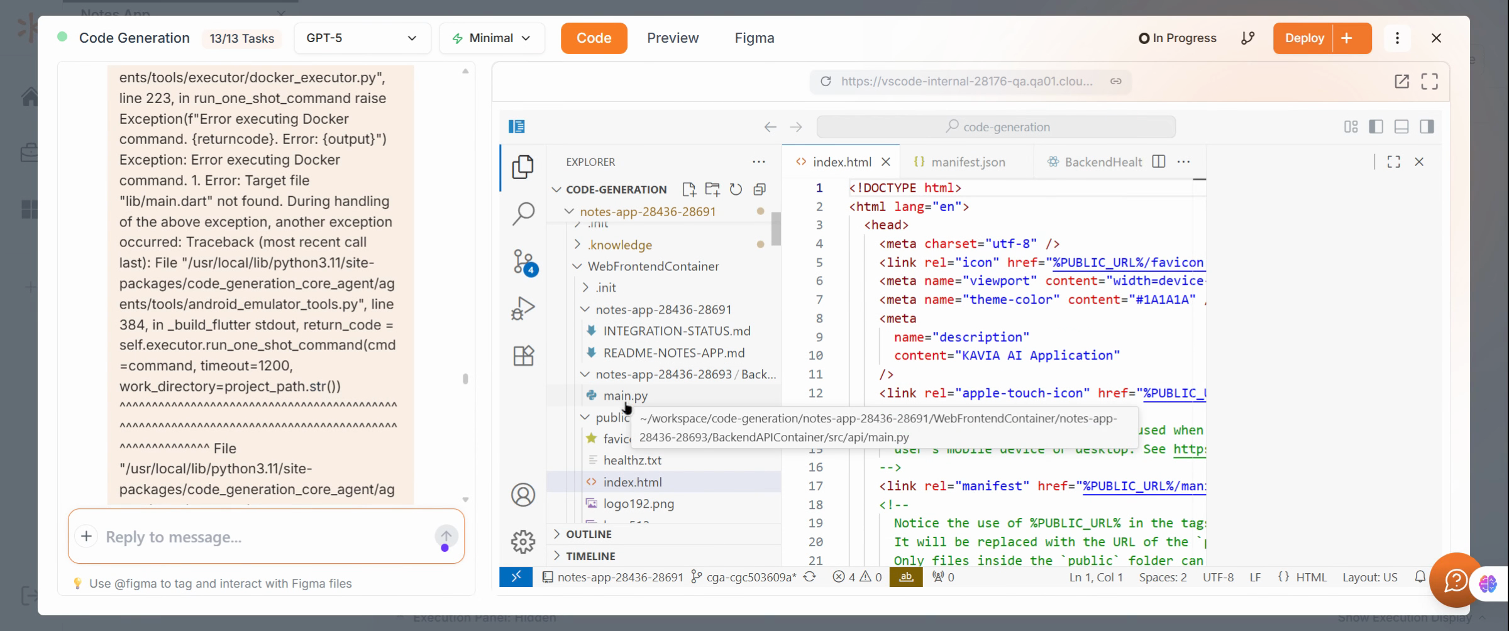1509x631 pixels.
Task: Collapse notes-app-28436-28693 / Back... folder
Action: (x=585, y=374)
